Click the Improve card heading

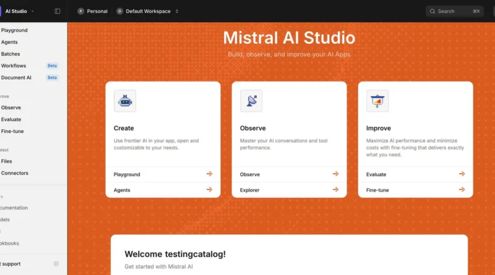pos(379,128)
